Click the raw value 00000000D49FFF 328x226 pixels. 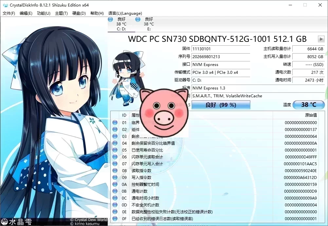[x=301, y=157]
